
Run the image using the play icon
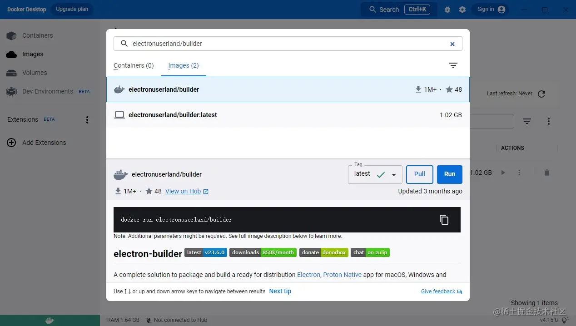[x=503, y=173]
